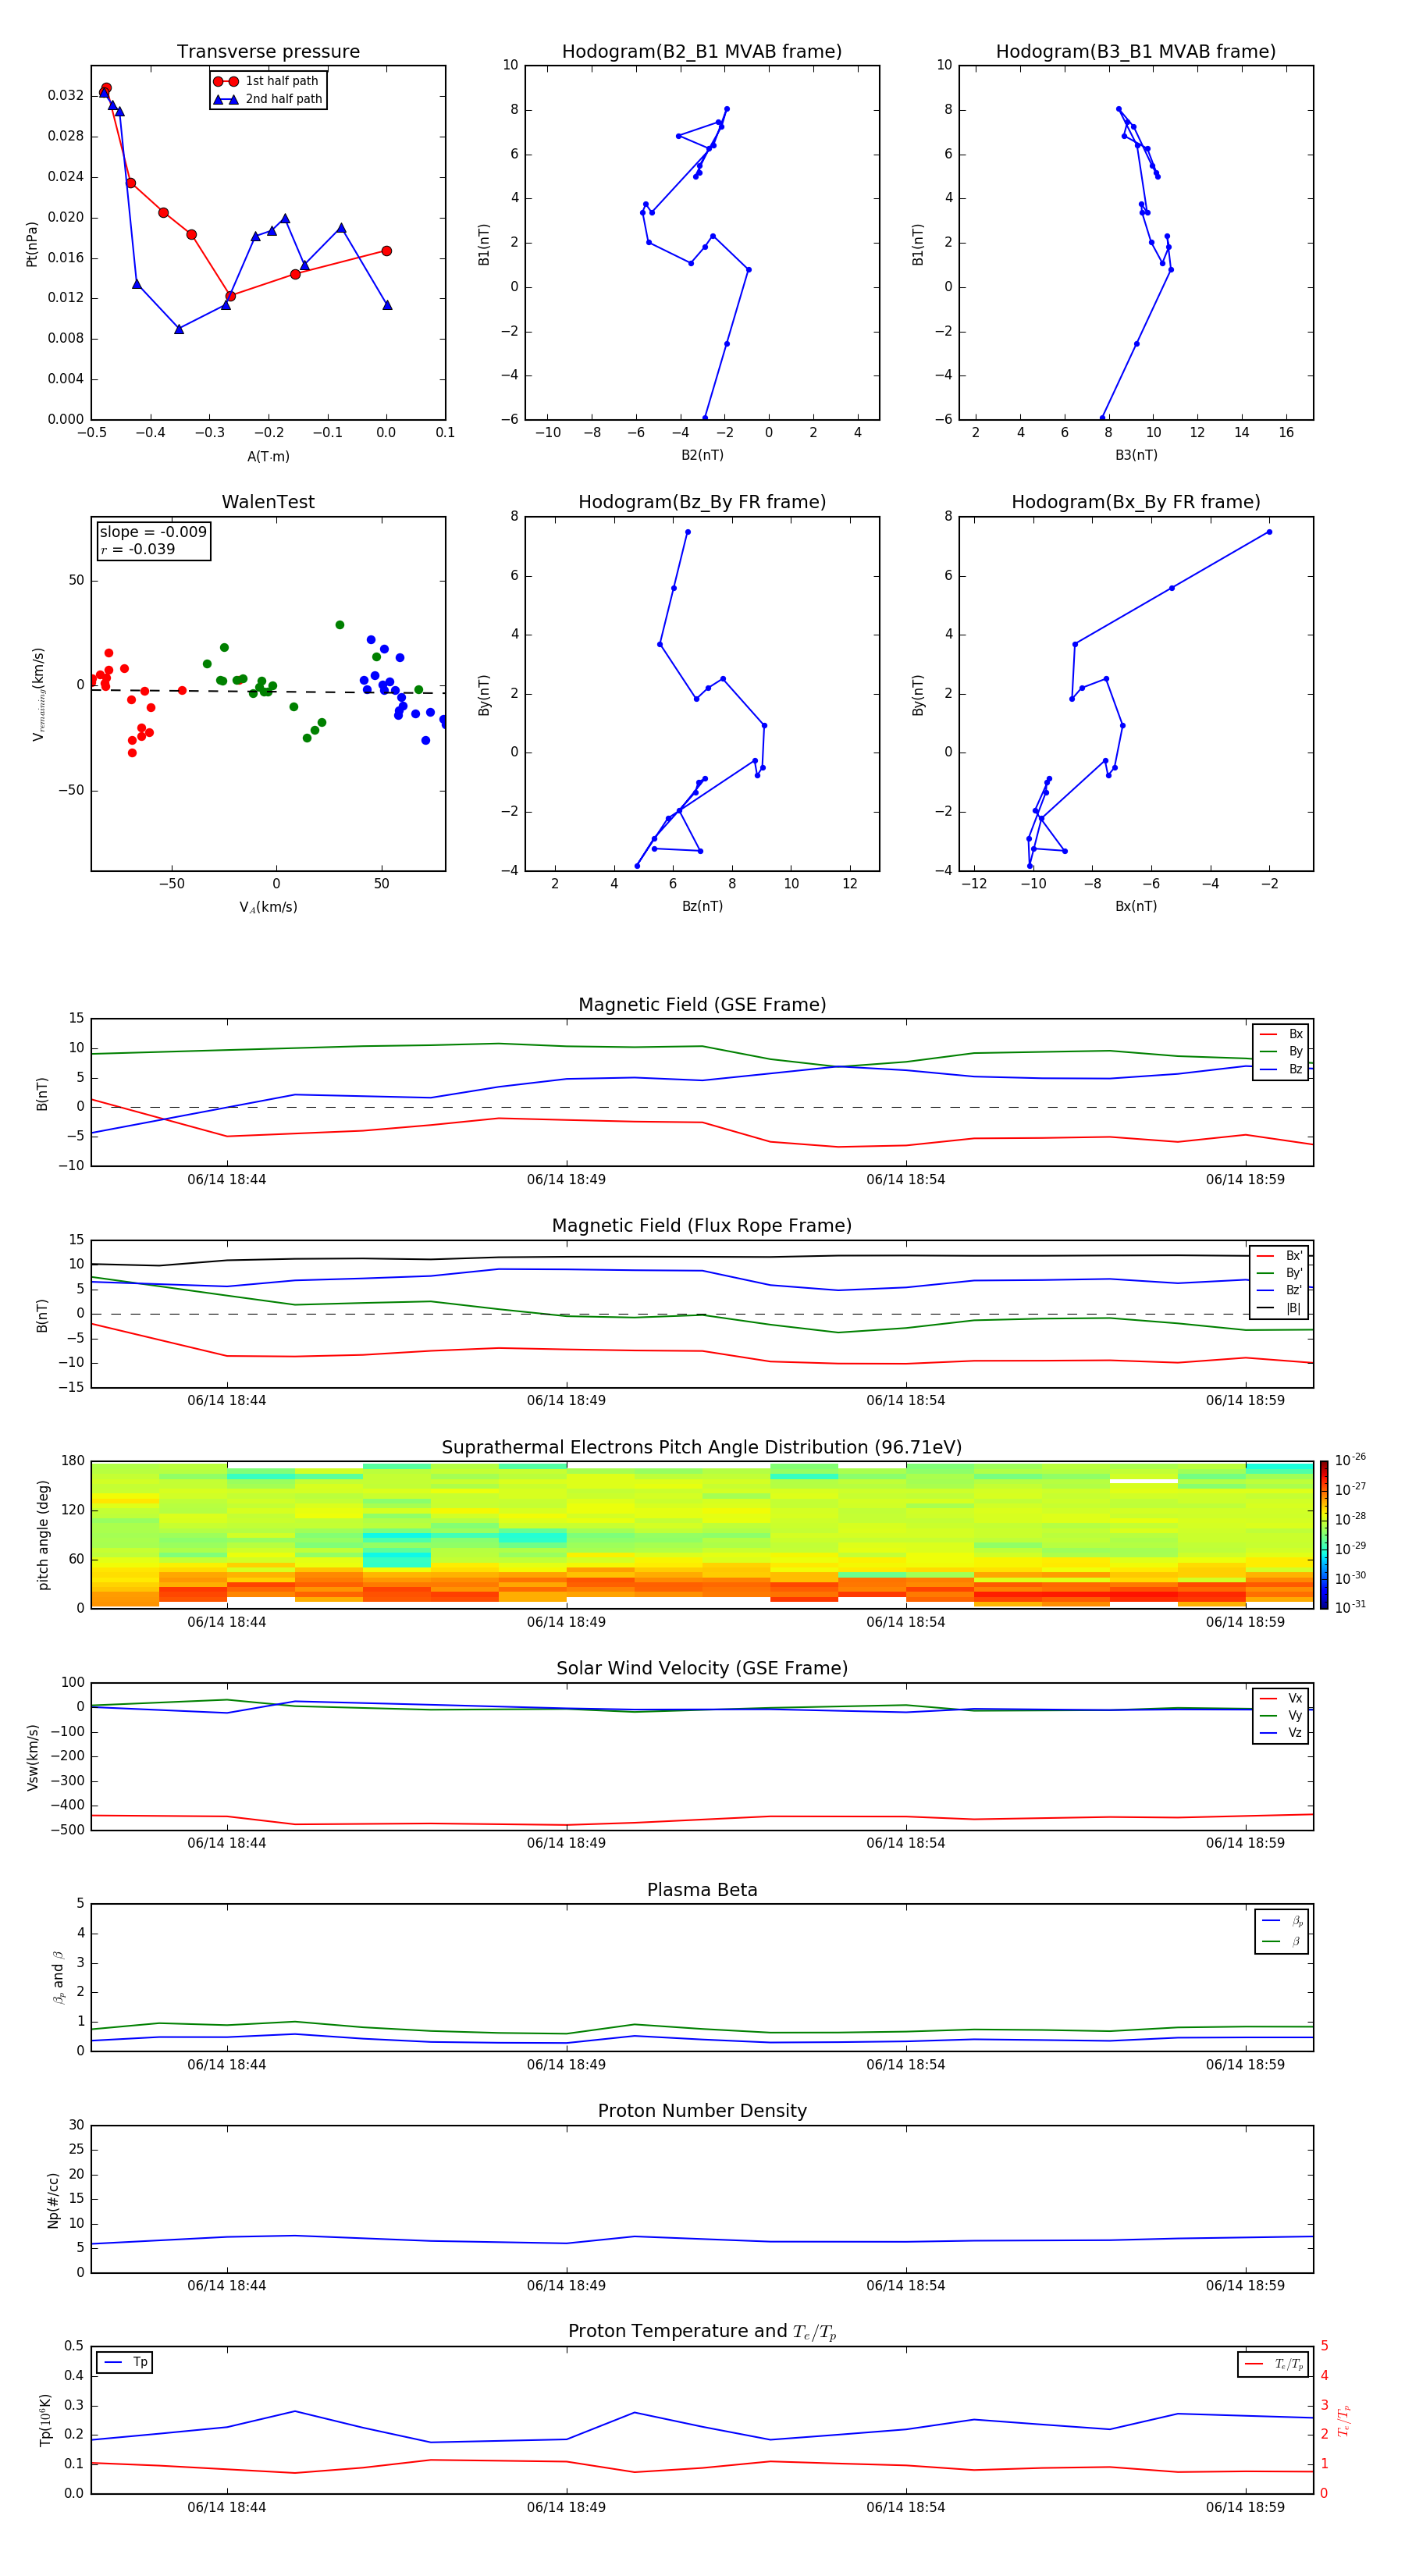Click the 'A(T·m)' x-axis label
1405x2576 pixels.
pos(268,457)
